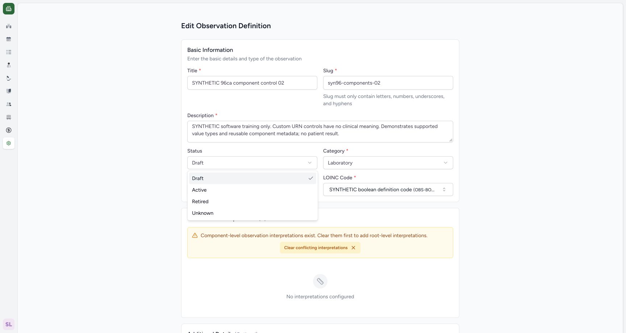
Task: Click the SL user avatar
Action: [x=9, y=324]
